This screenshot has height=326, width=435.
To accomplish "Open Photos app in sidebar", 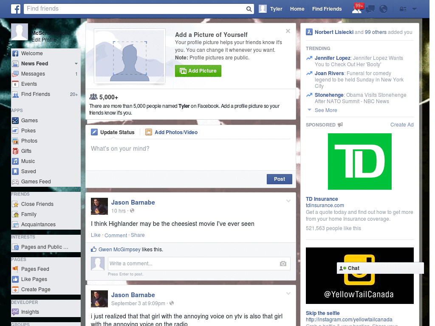I will tap(46, 141).
